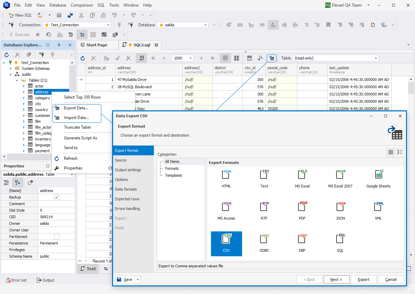This screenshot has height=294, width=415.
Task: Click the Copy icon in main toolbar
Action: [x=92, y=15]
